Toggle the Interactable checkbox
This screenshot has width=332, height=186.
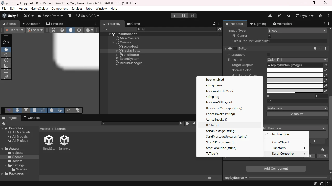[x=269, y=55]
